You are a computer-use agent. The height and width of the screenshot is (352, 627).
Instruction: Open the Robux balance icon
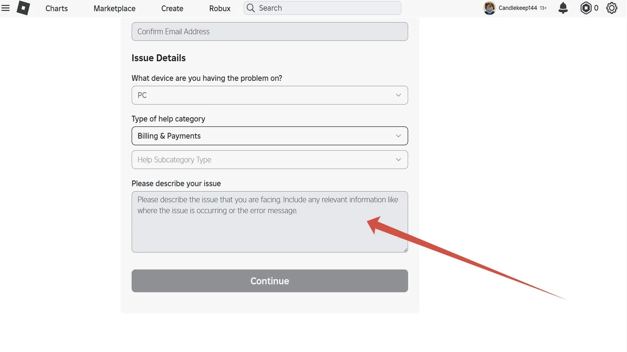586,8
